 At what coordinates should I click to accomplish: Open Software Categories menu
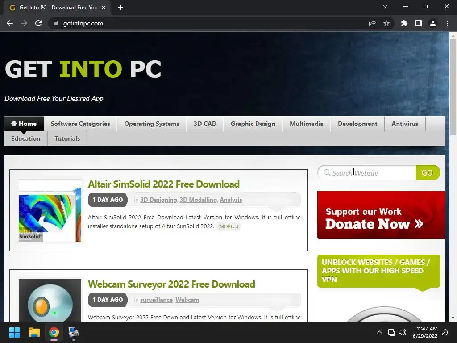coord(80,124)
